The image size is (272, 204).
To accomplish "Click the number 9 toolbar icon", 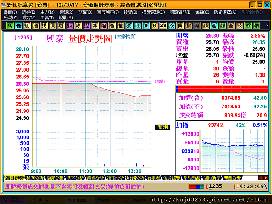I will pos(146,26).
